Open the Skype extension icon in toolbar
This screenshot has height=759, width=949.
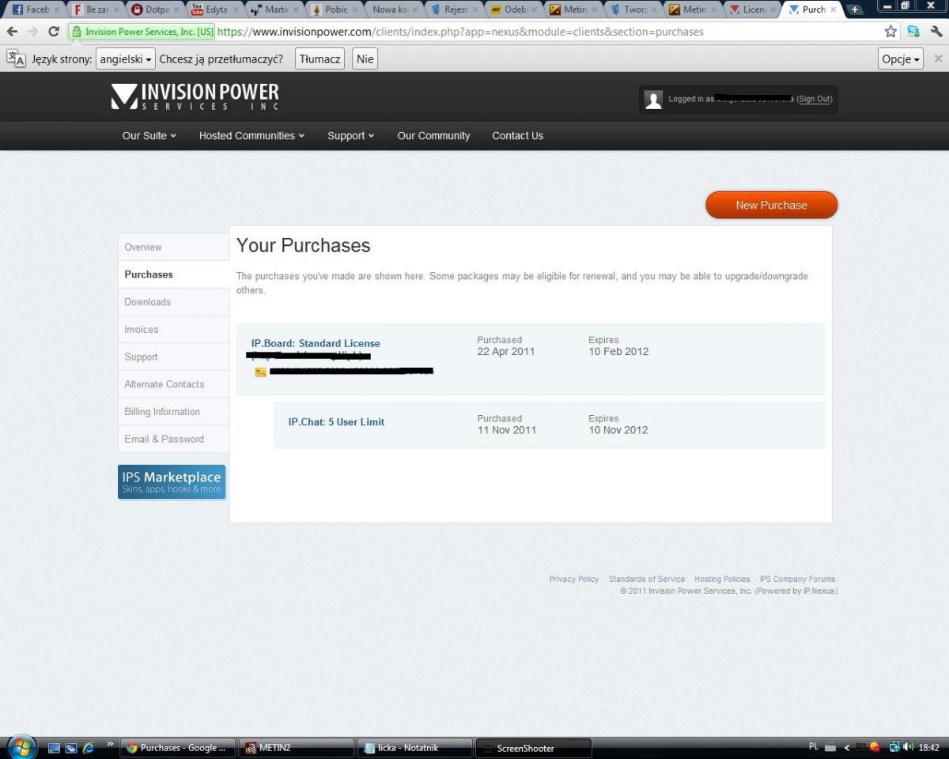(x=913, y=32)
